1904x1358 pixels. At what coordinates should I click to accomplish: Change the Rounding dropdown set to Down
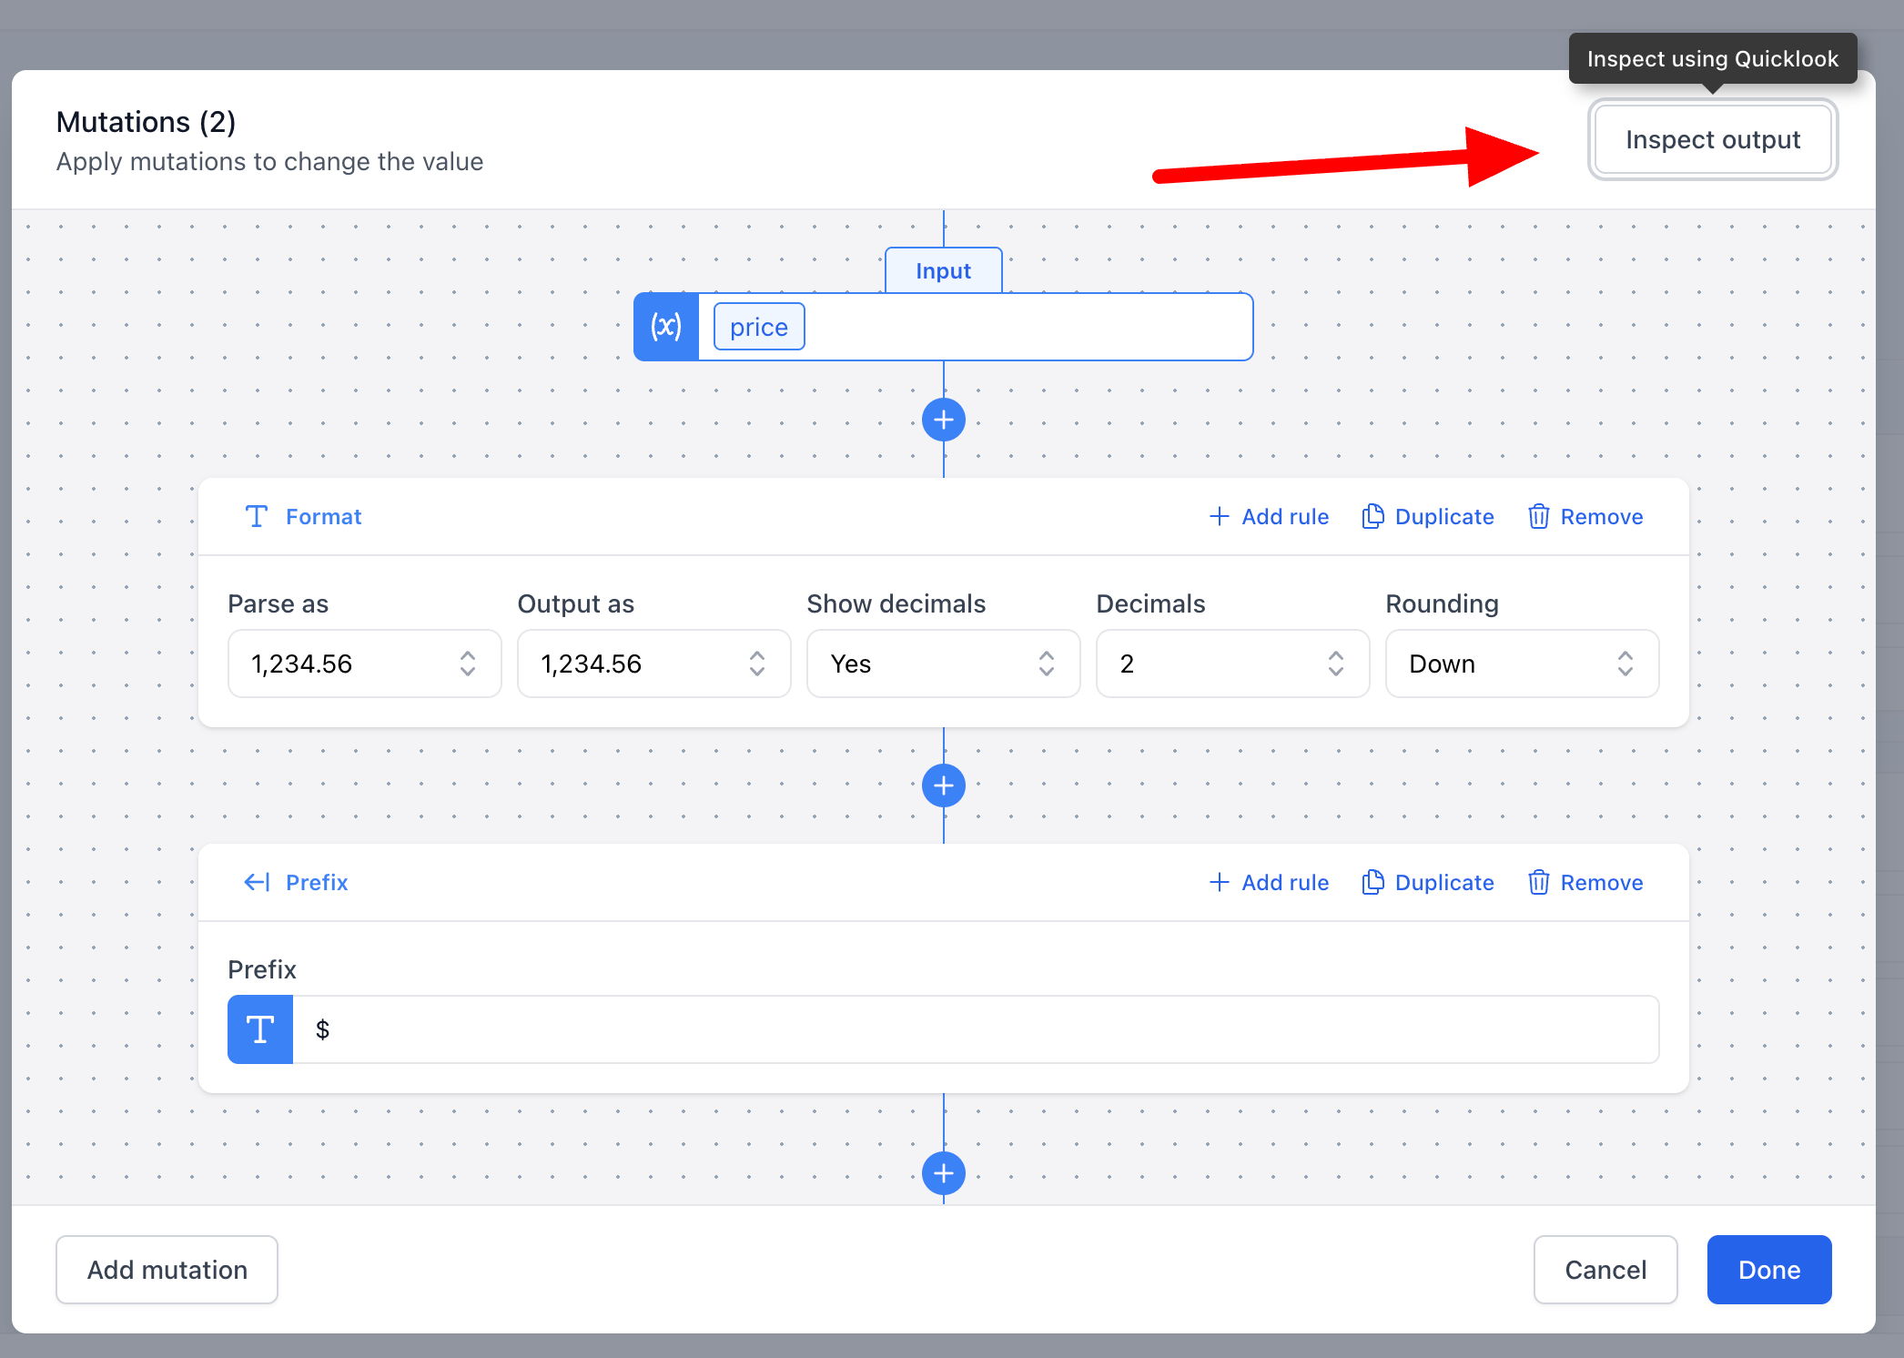point(1522,664)
